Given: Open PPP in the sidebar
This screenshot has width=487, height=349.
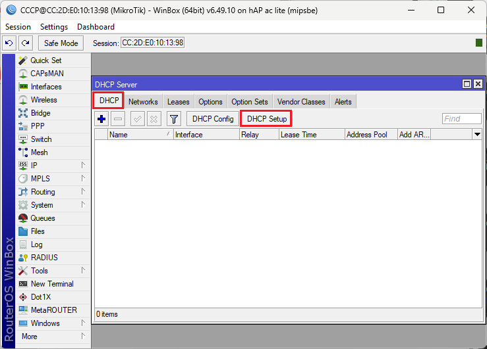Looking at the screenshot, I should click(x=53, y=126).
